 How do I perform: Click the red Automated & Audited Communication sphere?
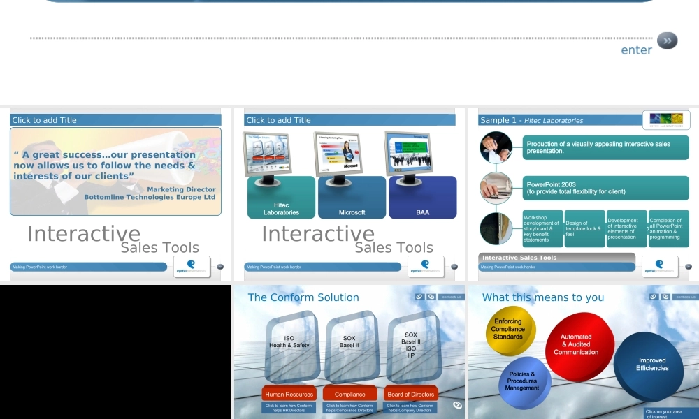pos(579,346)
